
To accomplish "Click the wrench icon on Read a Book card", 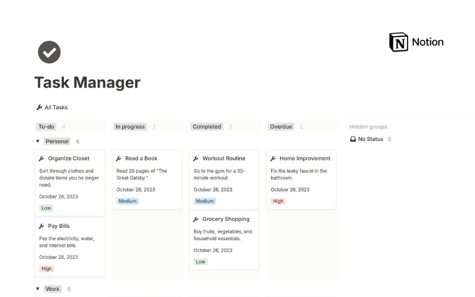I will pyautogui.click(x=119, y=159).
